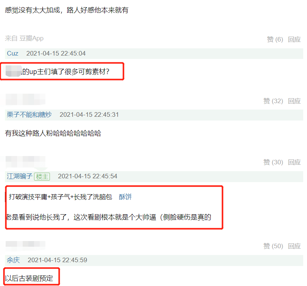The image size is (307, 286).
Task: Reply via 回应 next to 赞 (6)
Action: click(294, 39)
